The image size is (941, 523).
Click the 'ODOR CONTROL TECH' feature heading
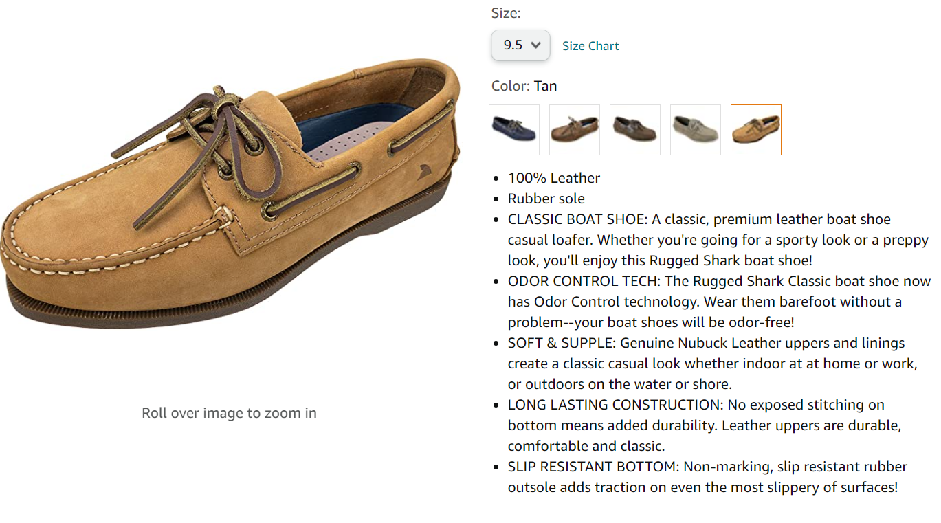[584, 281]
